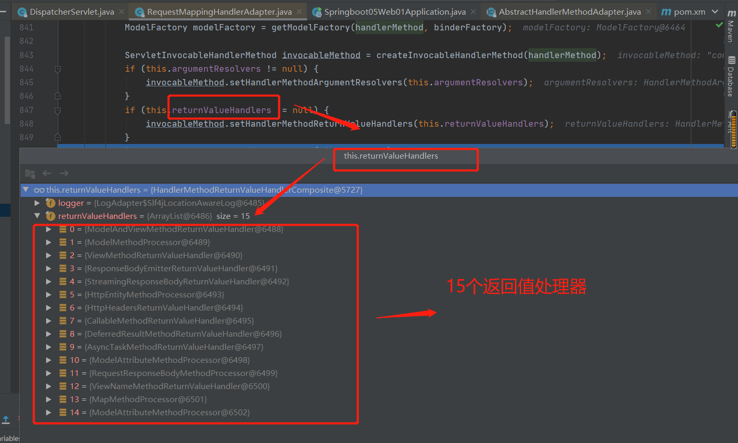Click list element icon of index 14
738x443 pixels.
click(x=63, y=412)
